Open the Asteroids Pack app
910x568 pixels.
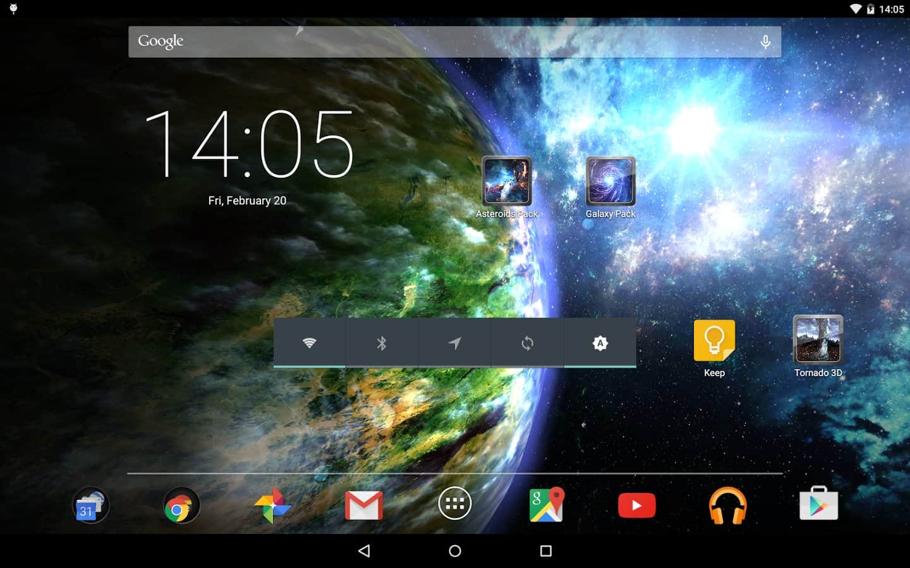click(506, 182)
